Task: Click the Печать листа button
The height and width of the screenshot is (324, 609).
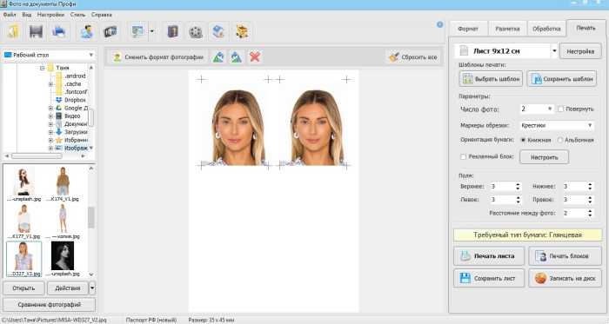Action: pos(489,256)
